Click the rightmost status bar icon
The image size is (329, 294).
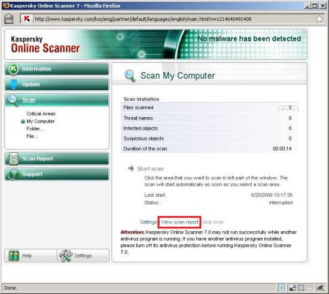pyautogui.click(x=321, y=288)
